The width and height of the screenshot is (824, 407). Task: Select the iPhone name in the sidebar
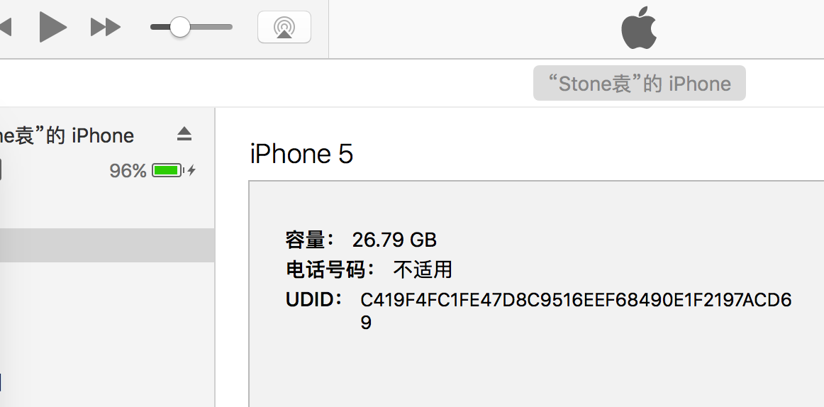point(67,135)
